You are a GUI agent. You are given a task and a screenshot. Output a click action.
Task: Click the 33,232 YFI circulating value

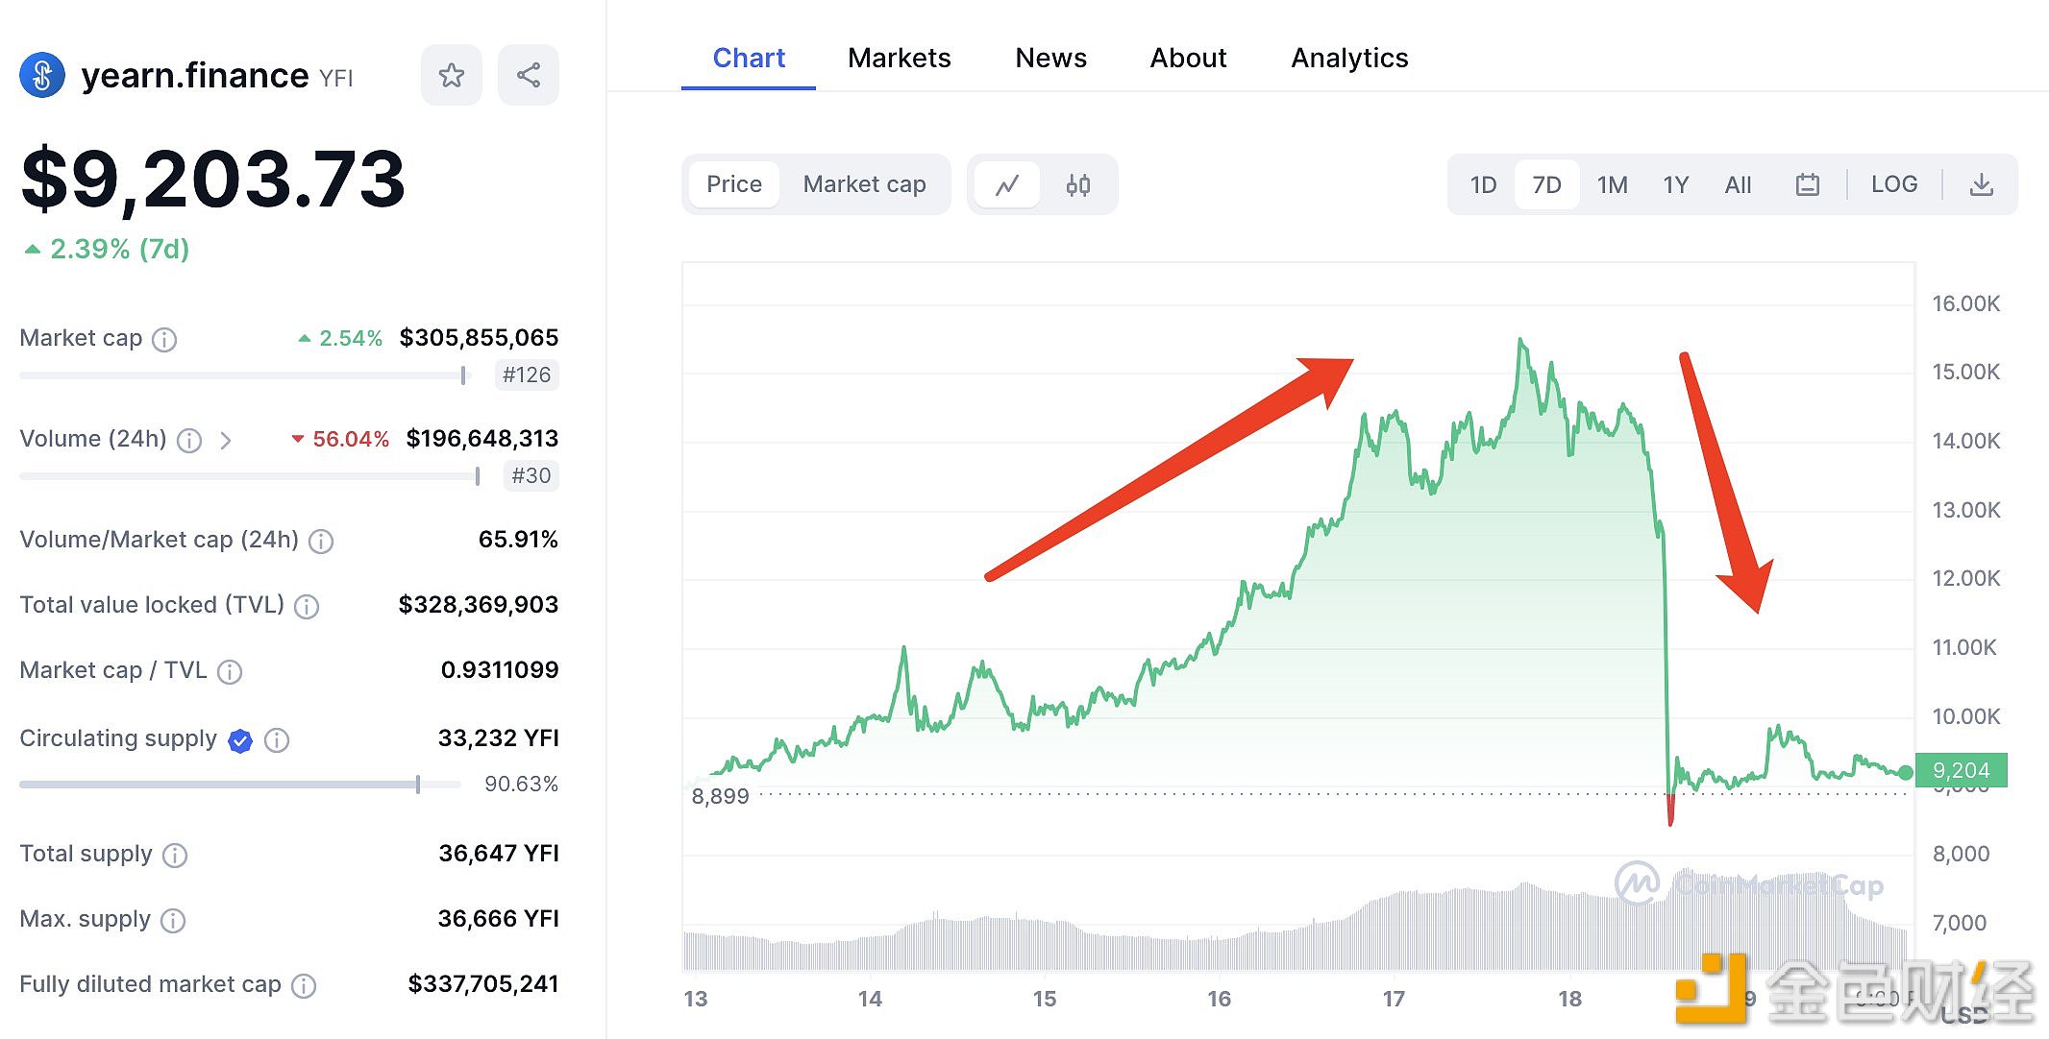499,738
